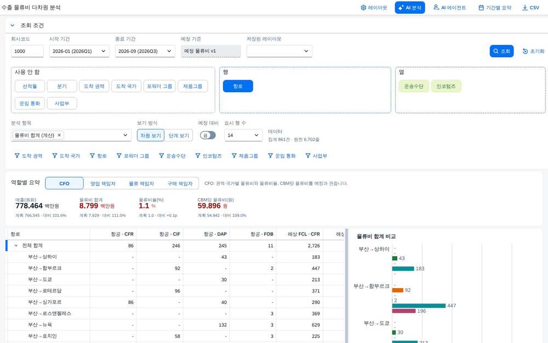Select the 부산→뉴욕 table row
Viewport: 548px width, 343px height.
pos(176,325)
